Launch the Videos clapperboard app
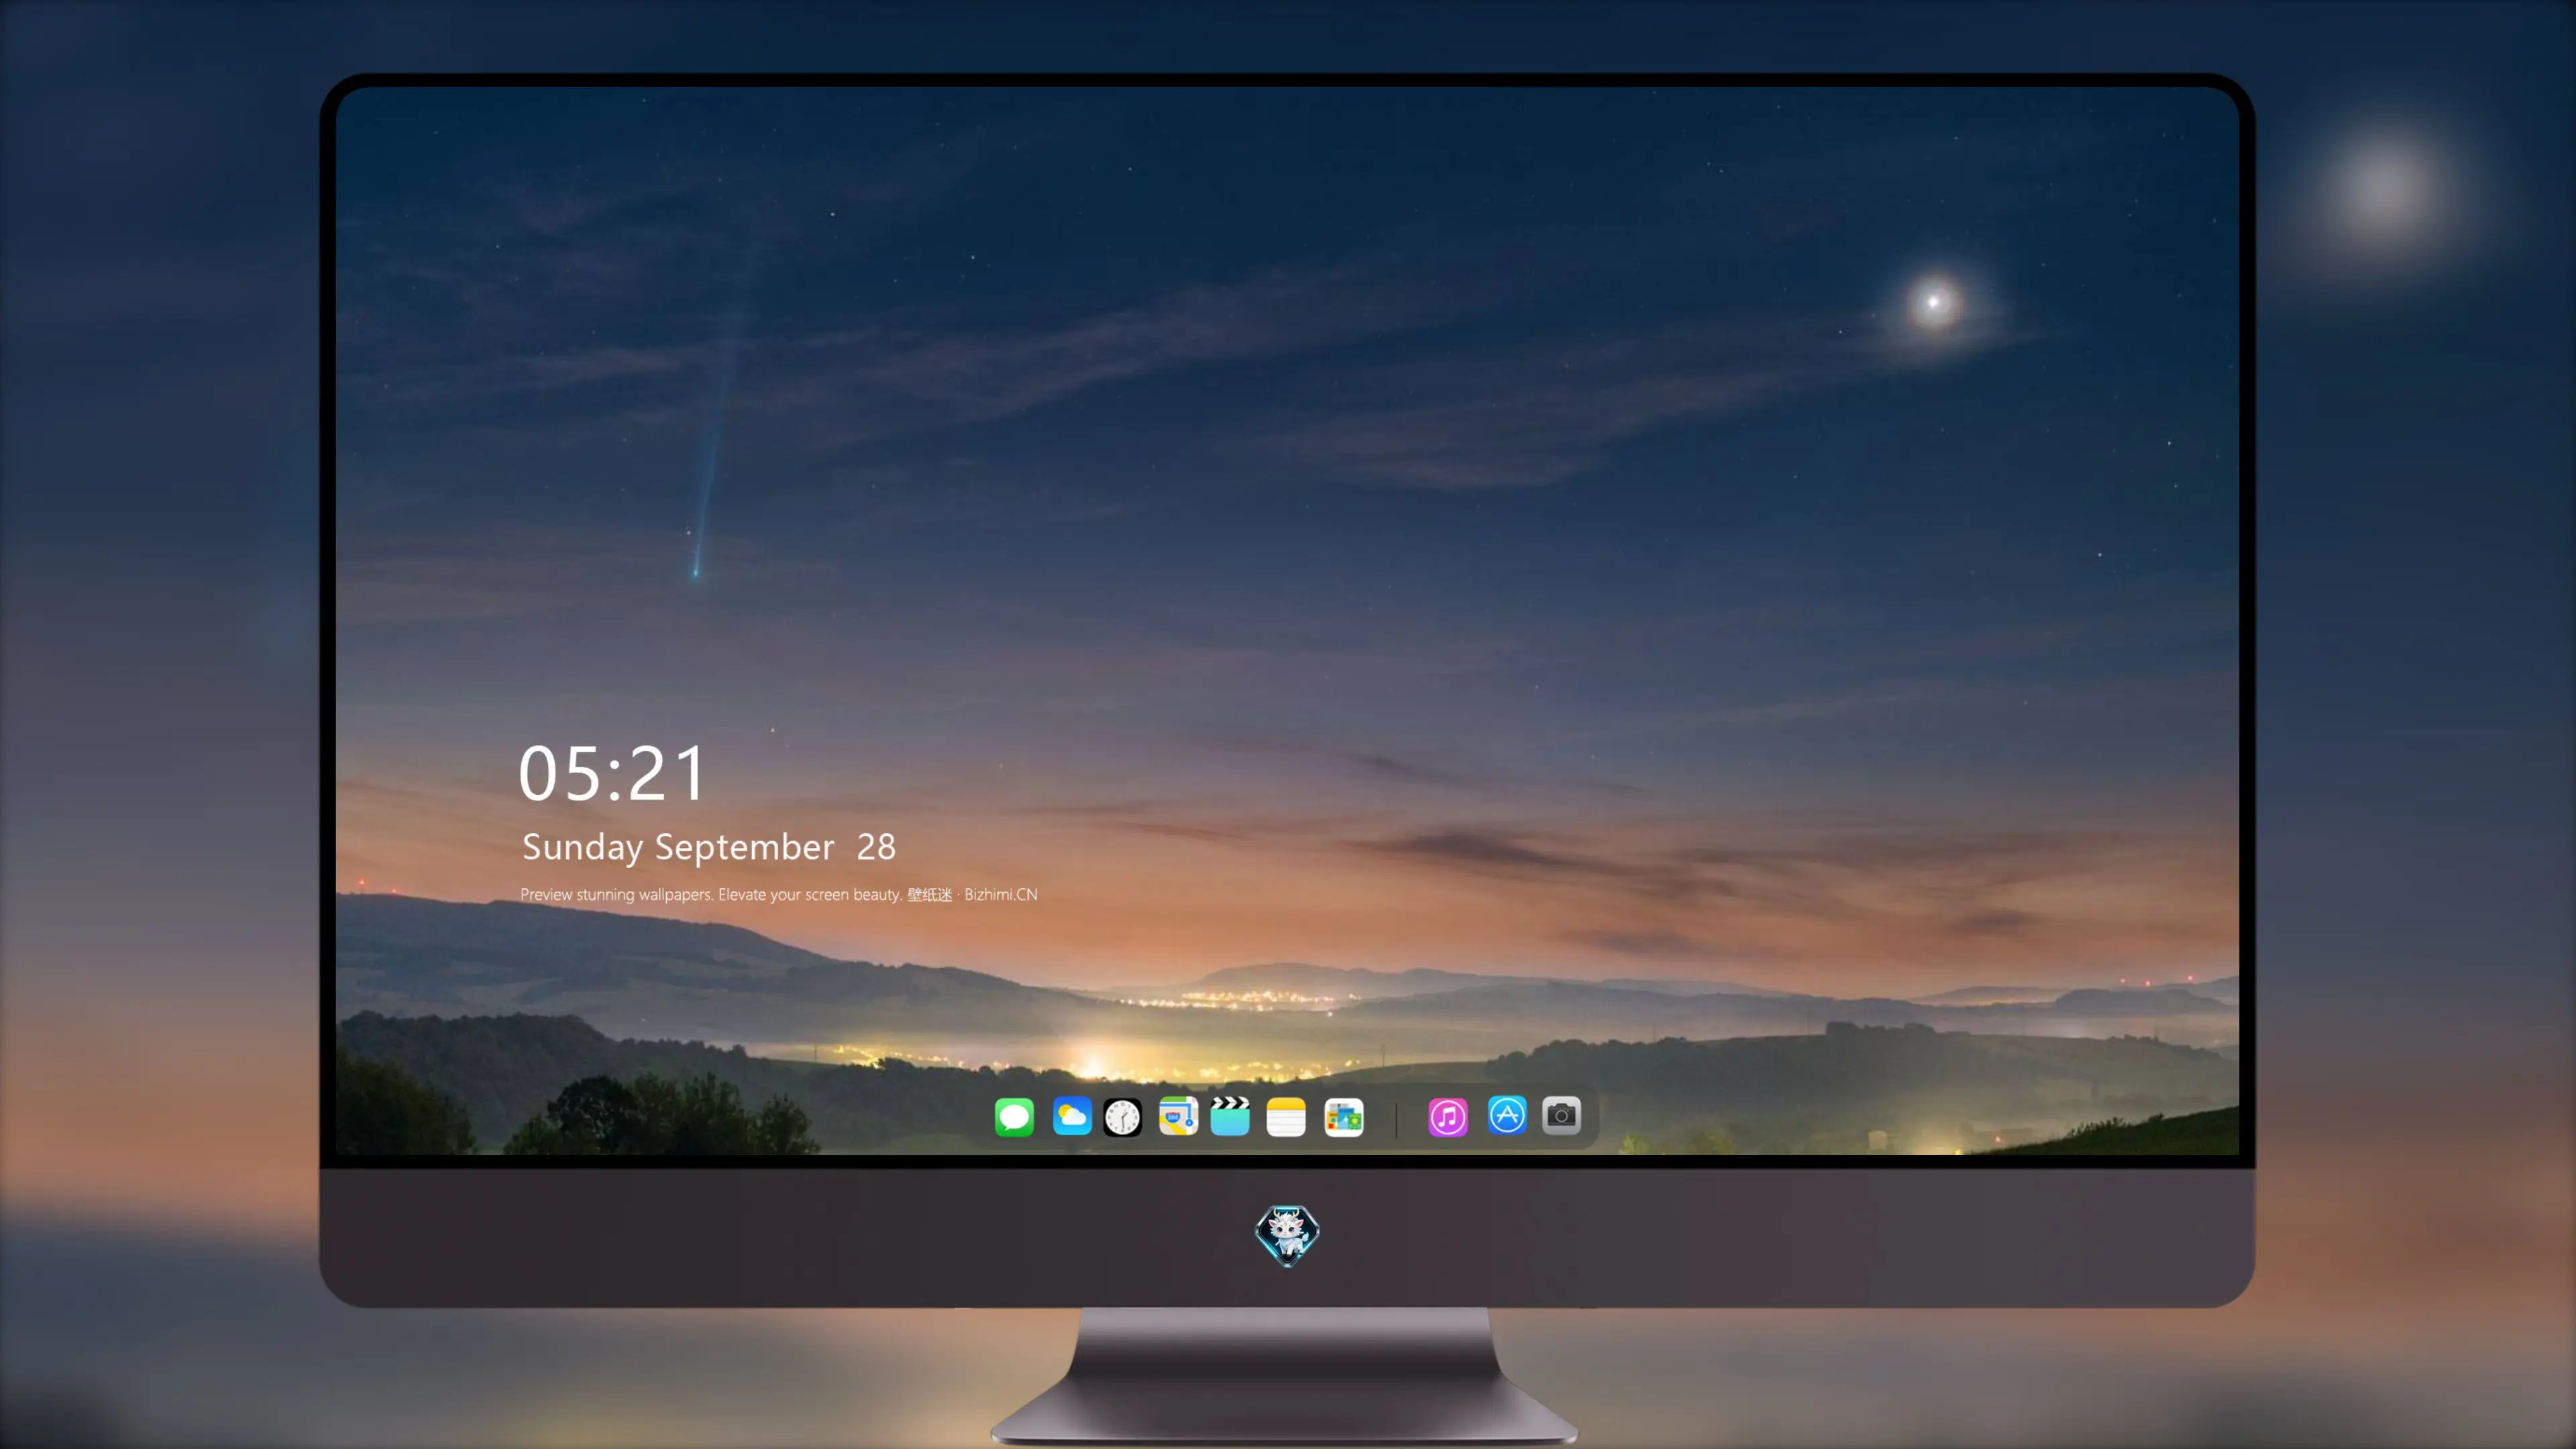Screen dimensions: 2576x1449 (x=1230, y=1117)
